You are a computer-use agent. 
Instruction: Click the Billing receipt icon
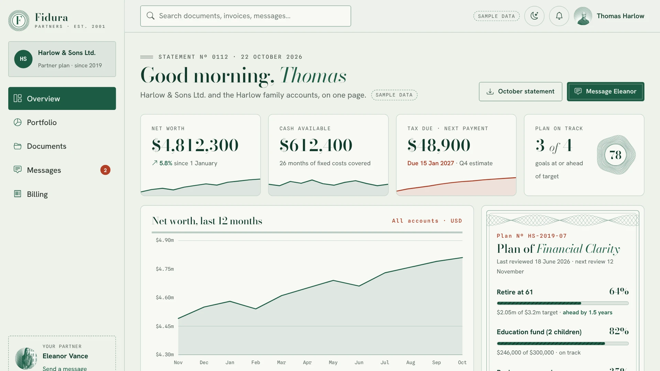click(x=18, y=194)
